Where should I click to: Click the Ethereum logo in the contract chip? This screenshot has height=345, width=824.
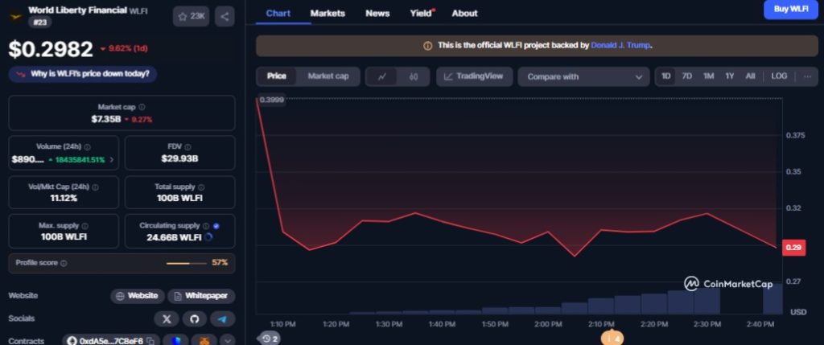coord(72,341)
